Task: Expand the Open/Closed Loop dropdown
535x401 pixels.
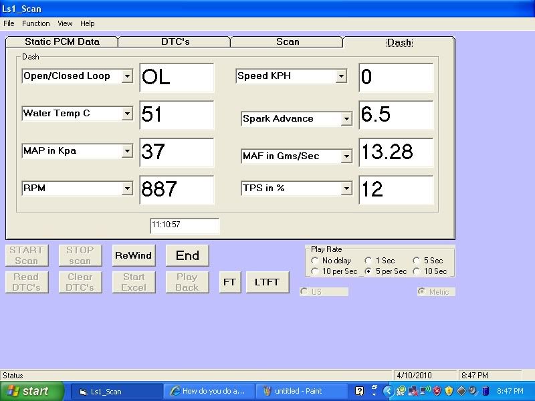Action: click(127, 76)
